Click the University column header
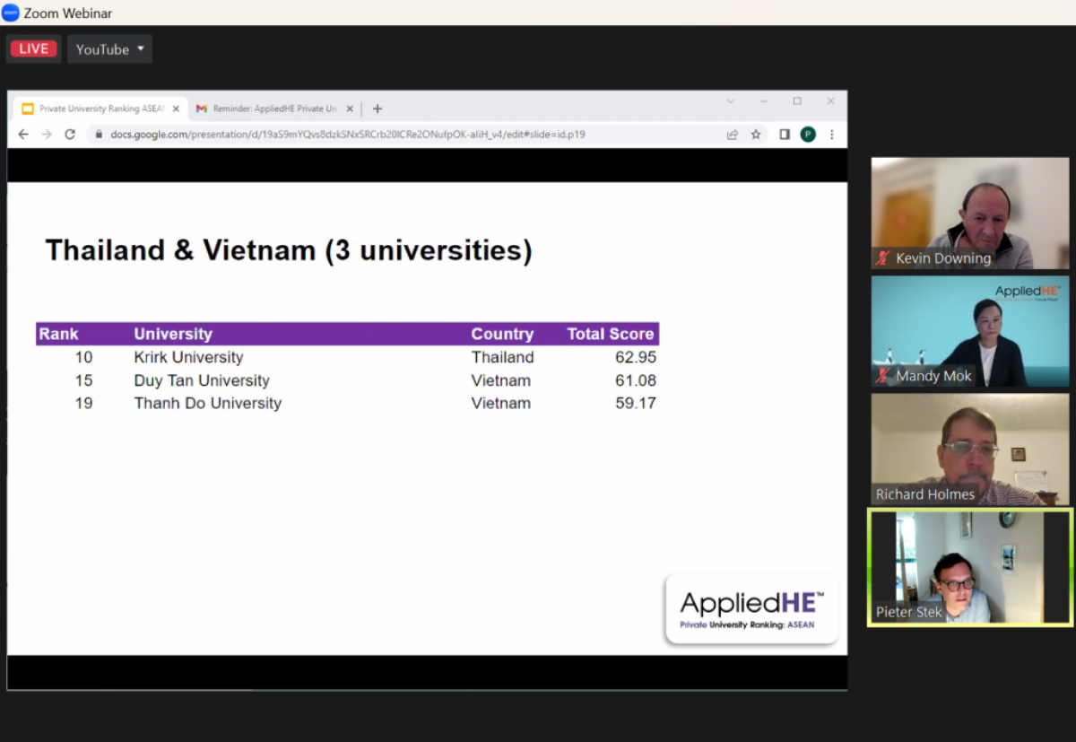Viewport: 1076px width, 742px height. point(173,334)
